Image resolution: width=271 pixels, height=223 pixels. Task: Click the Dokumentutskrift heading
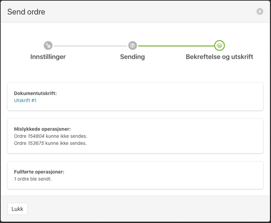pos(35,93)
